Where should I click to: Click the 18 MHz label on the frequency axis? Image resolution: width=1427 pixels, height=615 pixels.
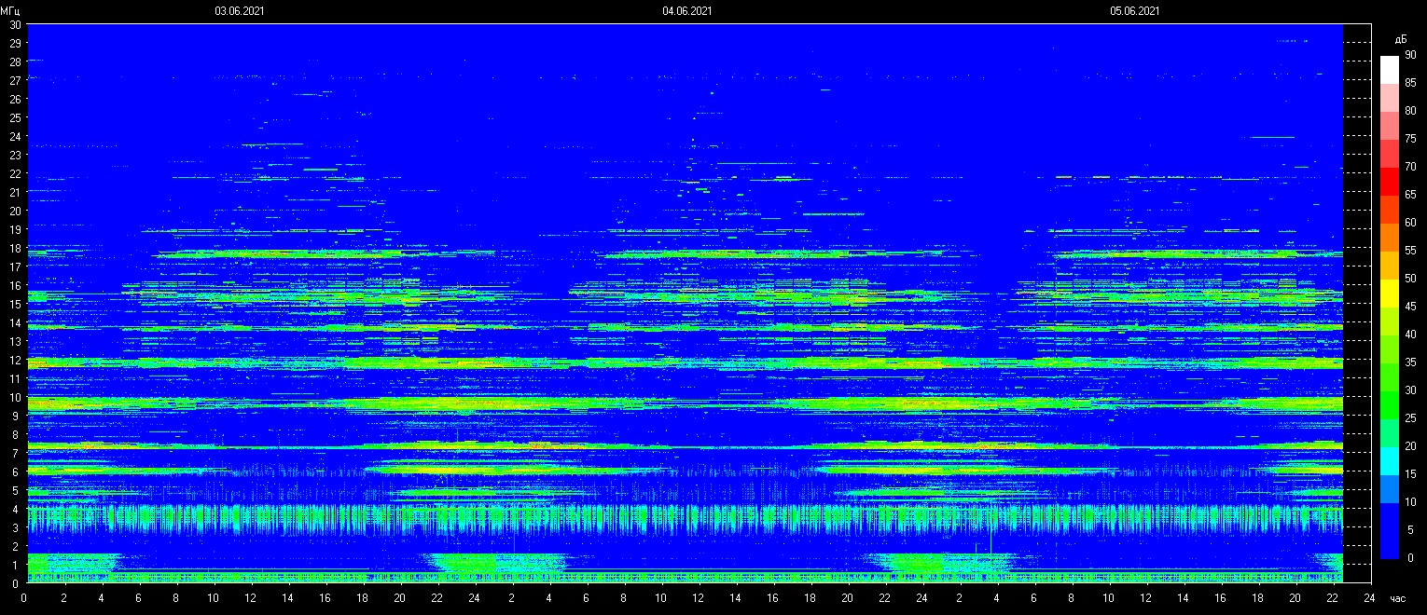(x=15, y=248)
